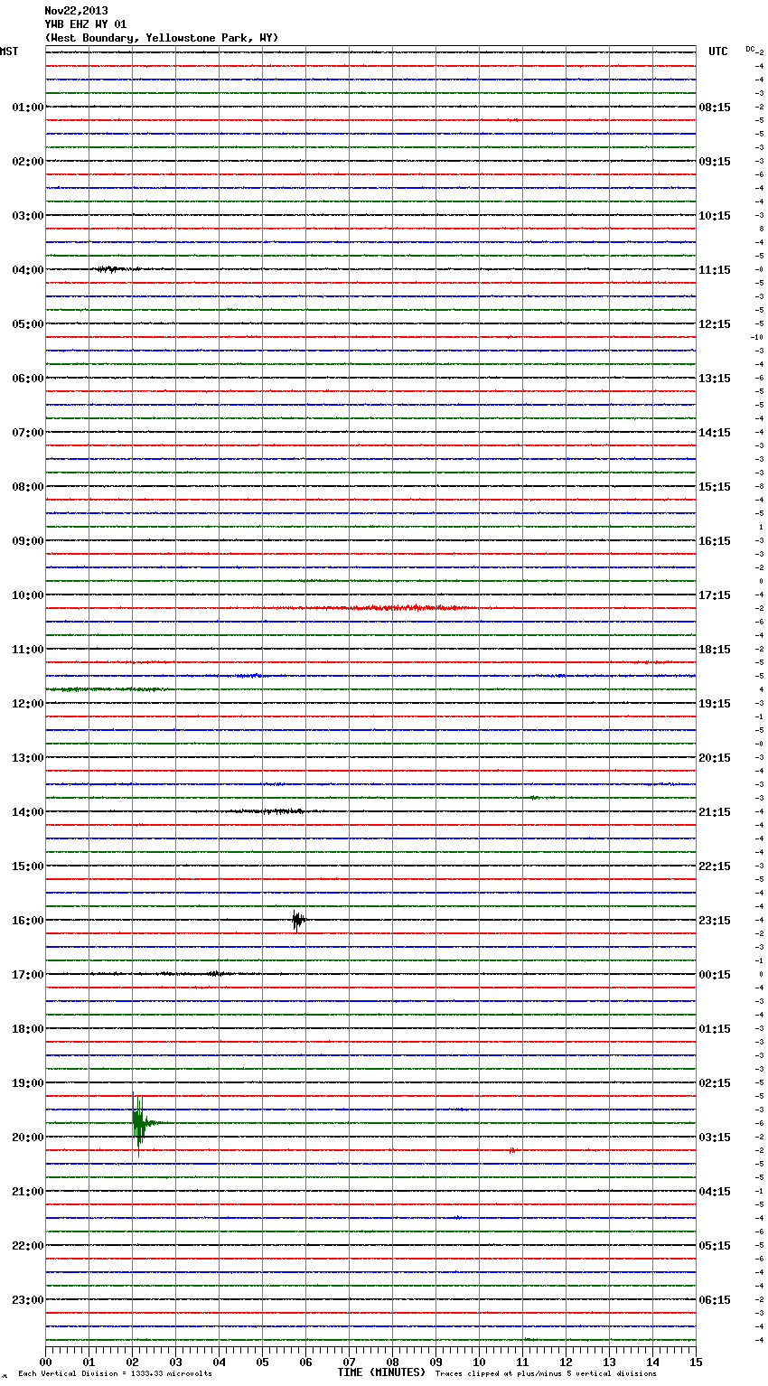Click the 19:15 UTC row label
Viewport: 768px width, 1386px height.
pyautogui.click(x=715, y=704)
